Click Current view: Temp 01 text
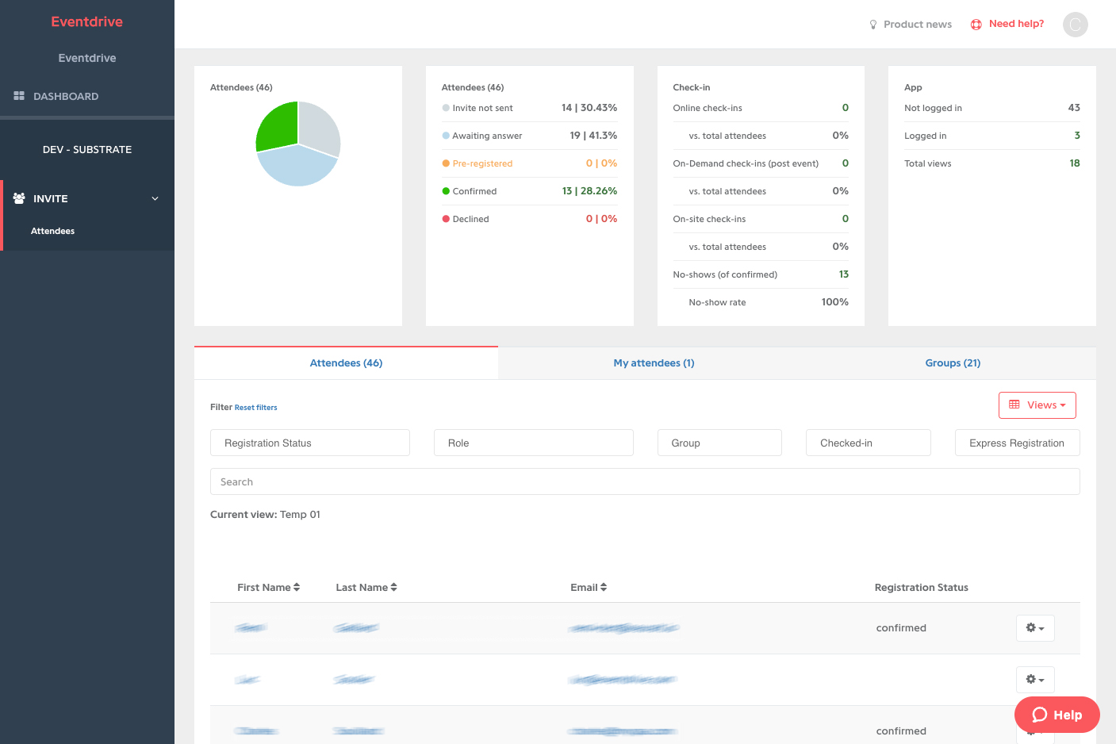The height and width of the screenshot is (744, 1116). tap(265, 515)
